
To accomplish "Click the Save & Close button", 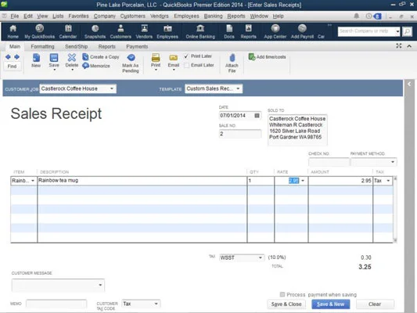I will pos(286,304).
